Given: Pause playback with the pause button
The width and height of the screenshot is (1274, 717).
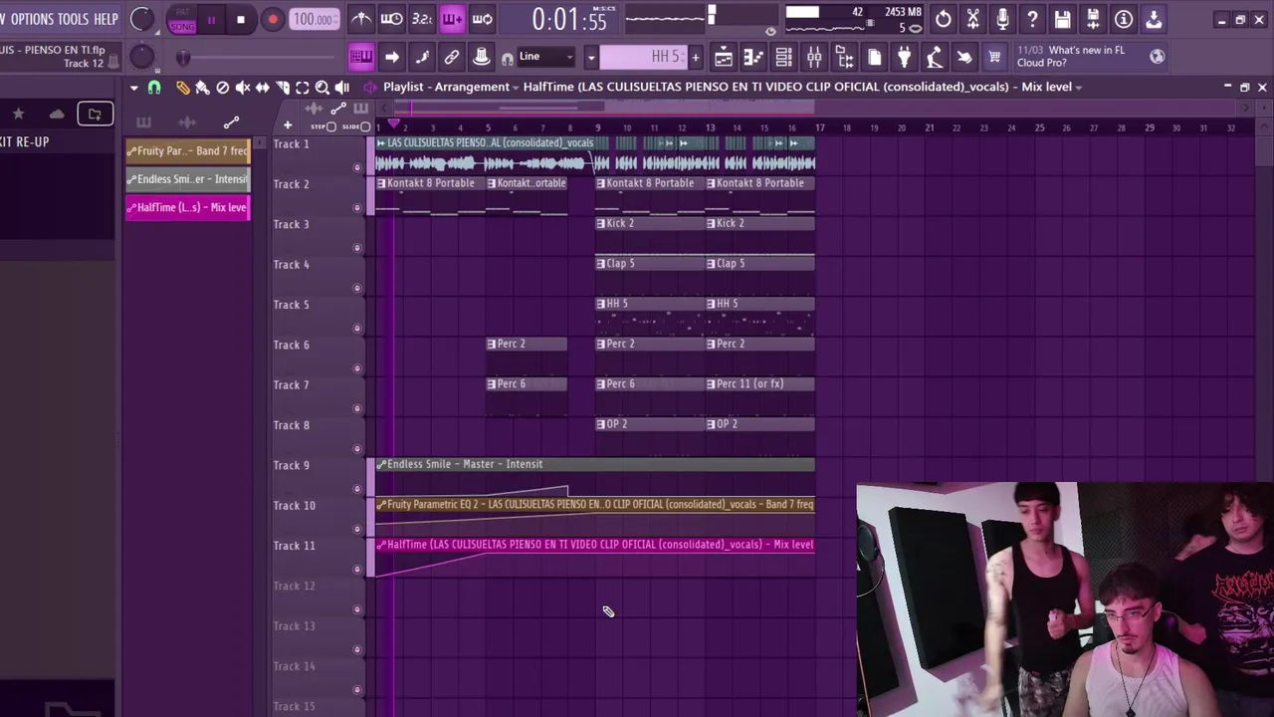Looking at the screenshot, I should 211,20.
